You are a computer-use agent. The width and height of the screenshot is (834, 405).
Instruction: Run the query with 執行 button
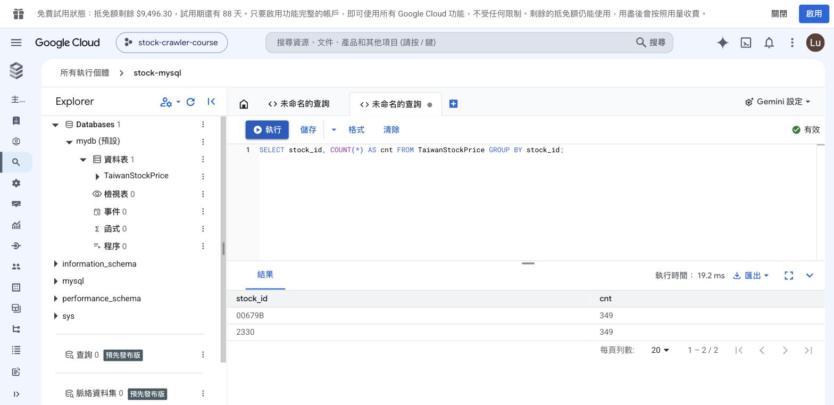pos(267,130)
